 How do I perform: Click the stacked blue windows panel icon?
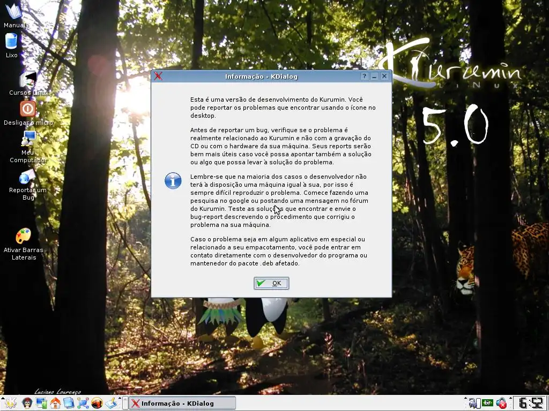tap(69, 404)
